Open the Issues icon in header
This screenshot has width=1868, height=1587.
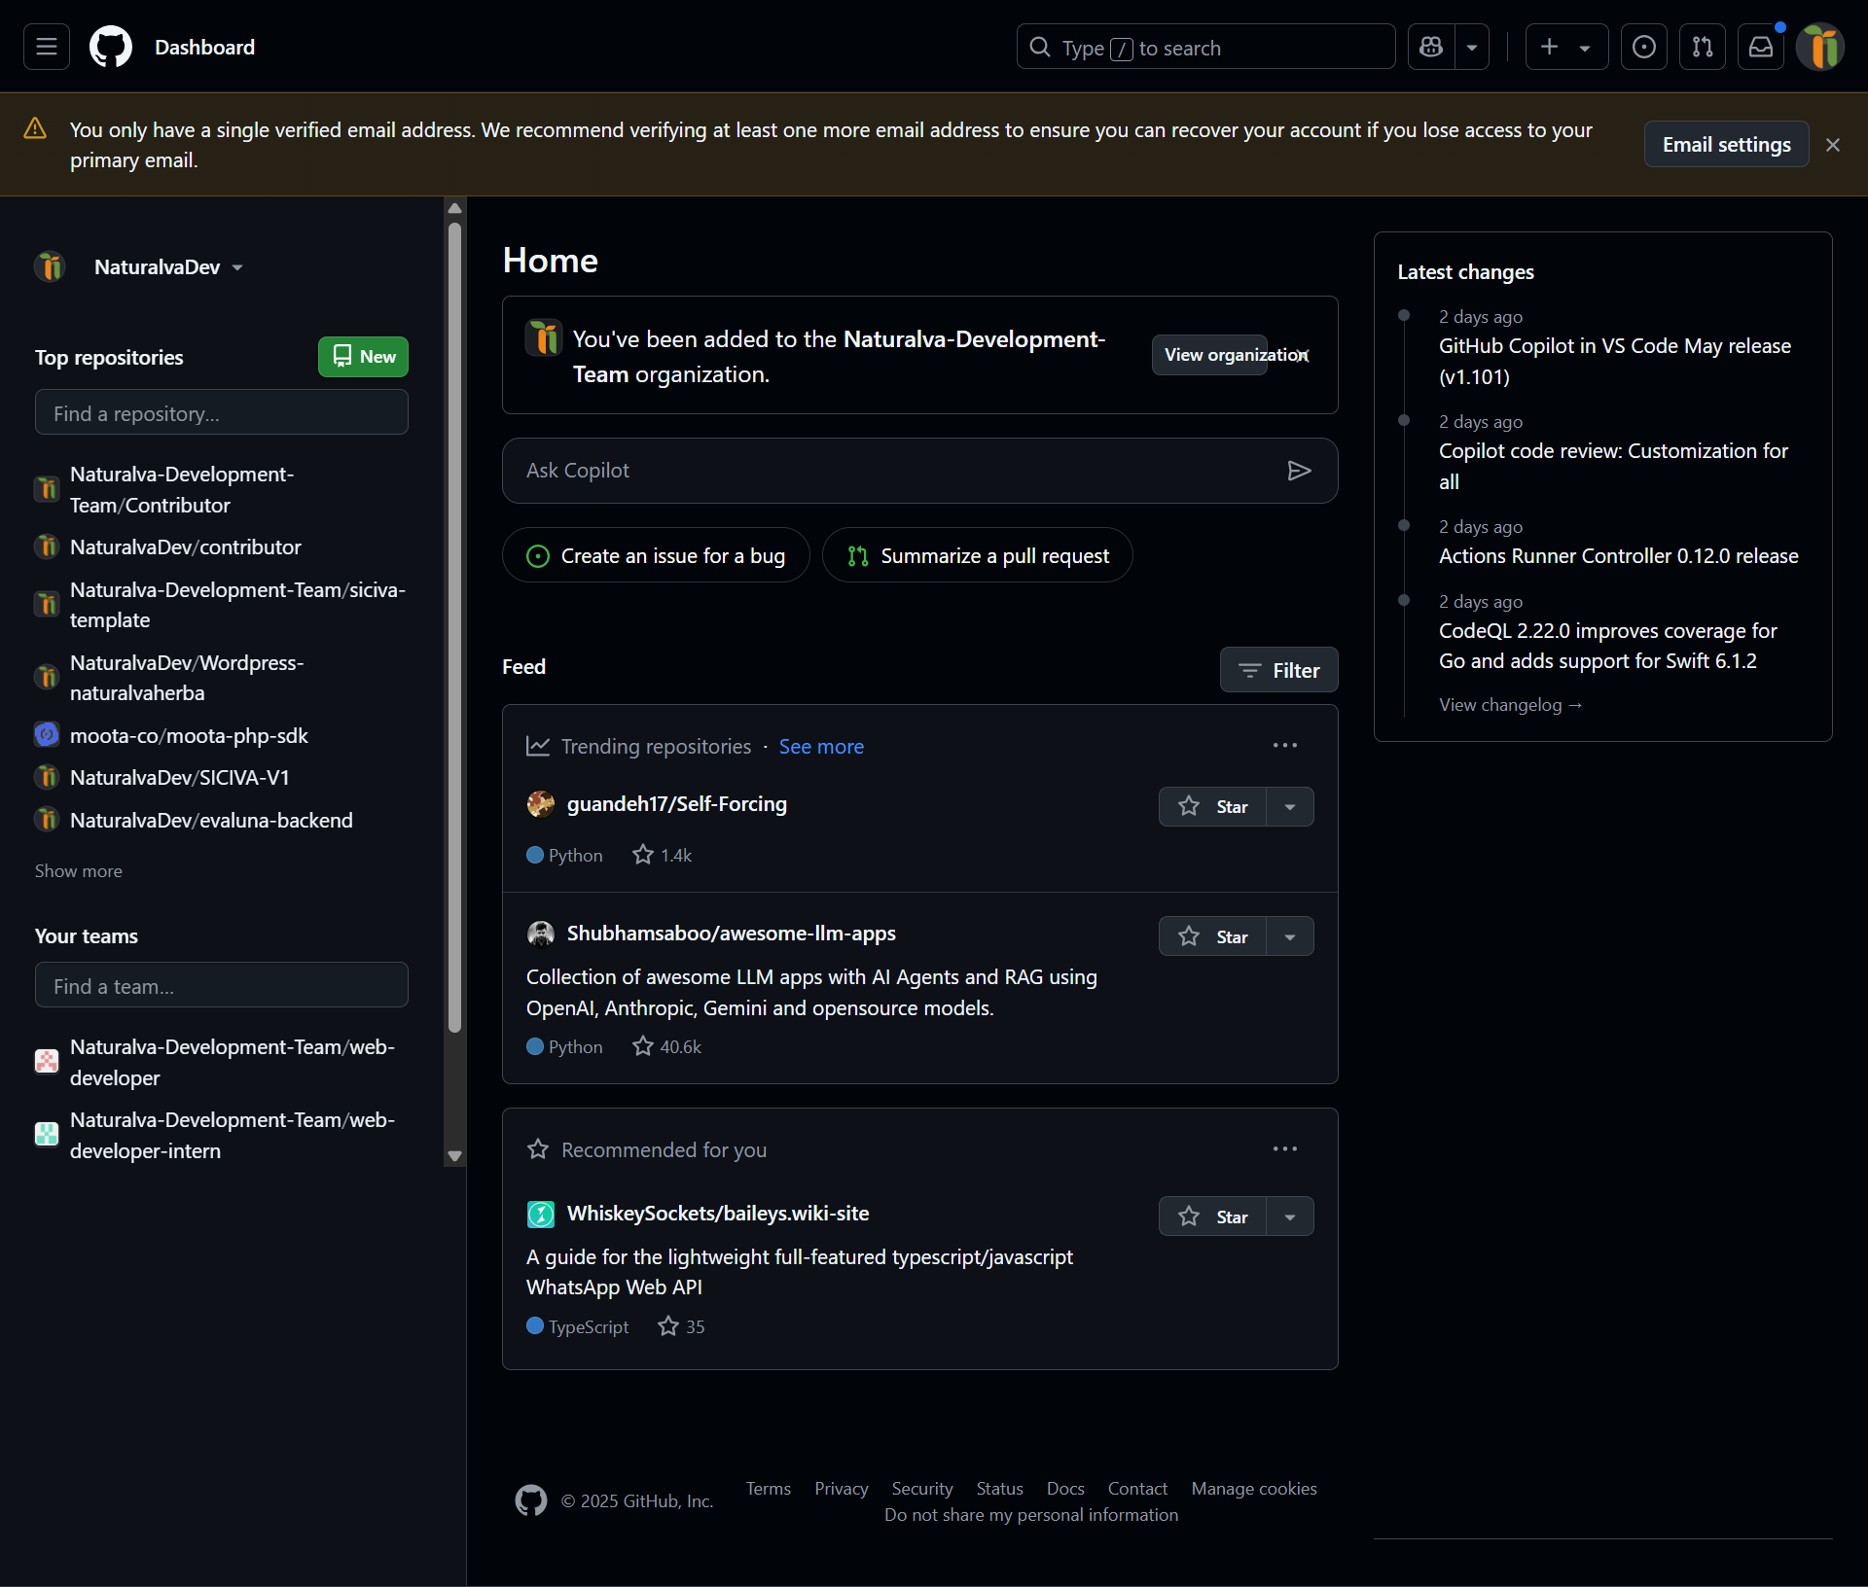click(1644, 47)
